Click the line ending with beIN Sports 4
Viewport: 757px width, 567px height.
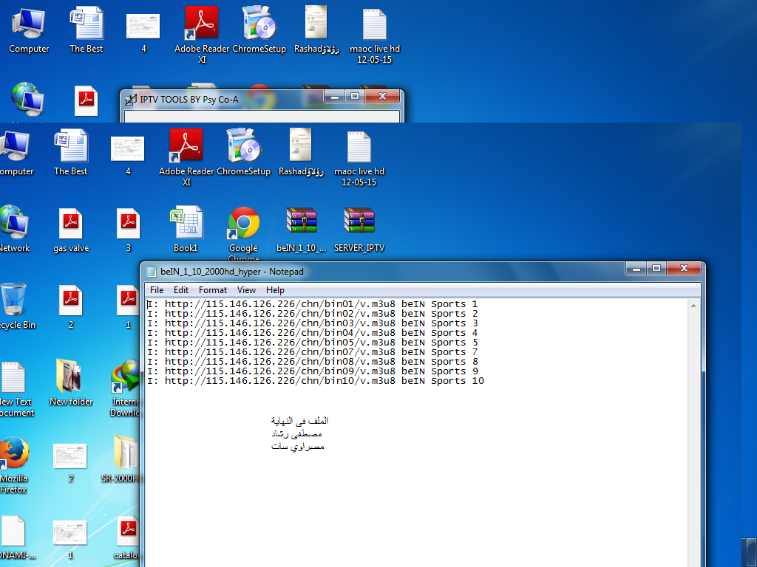(x=313, y=333)
